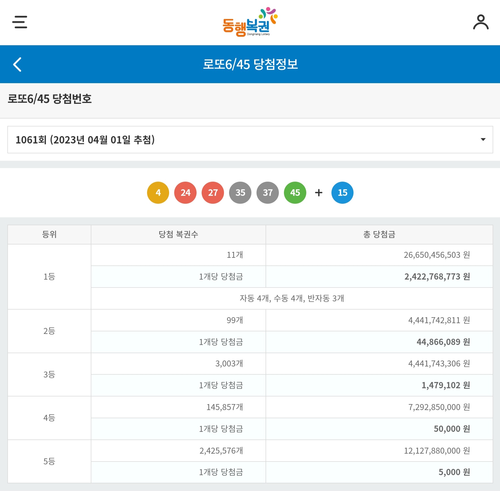Click the 3등 rank cell
This screenshot has height=491, width=500.
point(49,375)
